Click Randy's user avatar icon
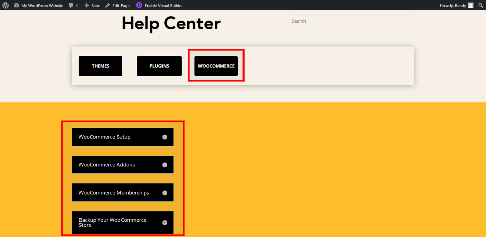This screenshot has height=237, width=486. click(471, 5)
